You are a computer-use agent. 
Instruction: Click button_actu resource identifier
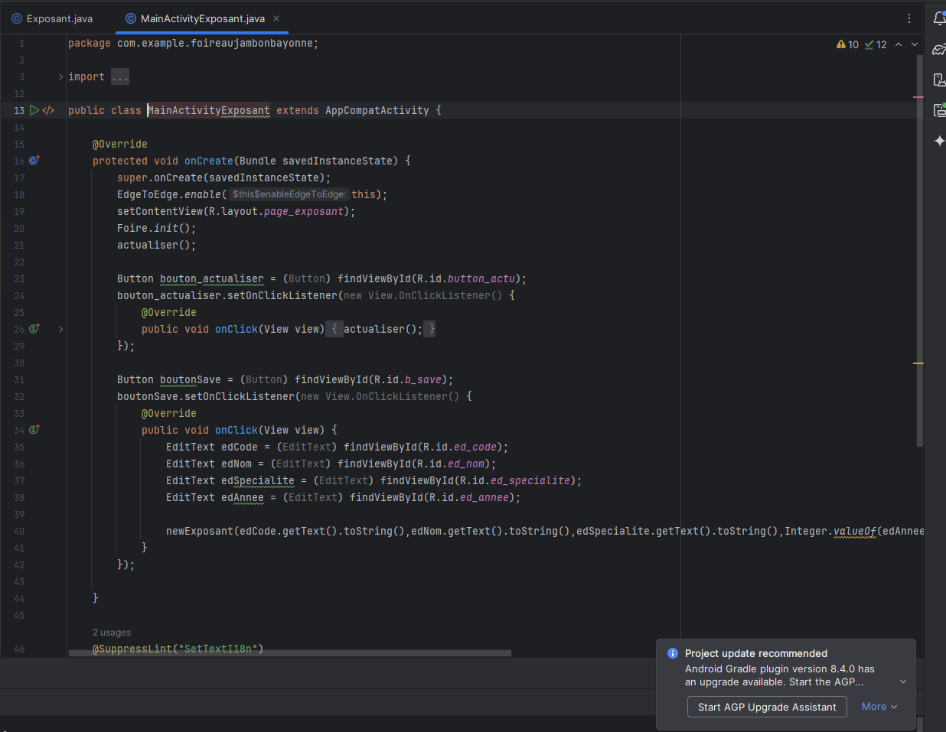click(x=481, y=278)
